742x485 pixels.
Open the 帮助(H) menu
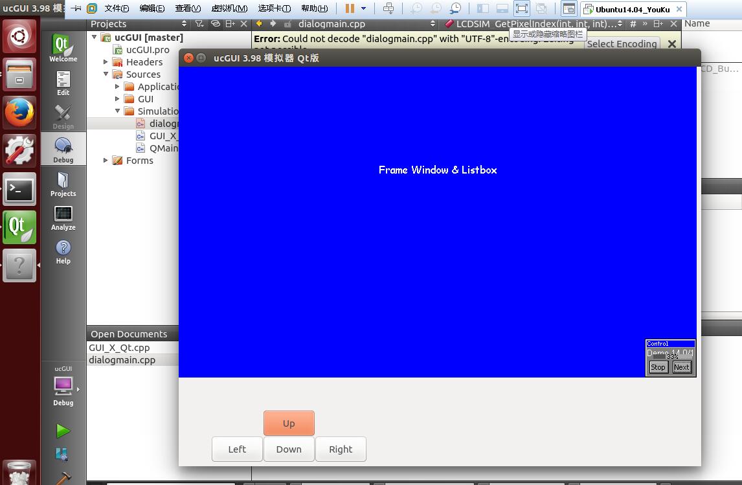coord(315,8)
